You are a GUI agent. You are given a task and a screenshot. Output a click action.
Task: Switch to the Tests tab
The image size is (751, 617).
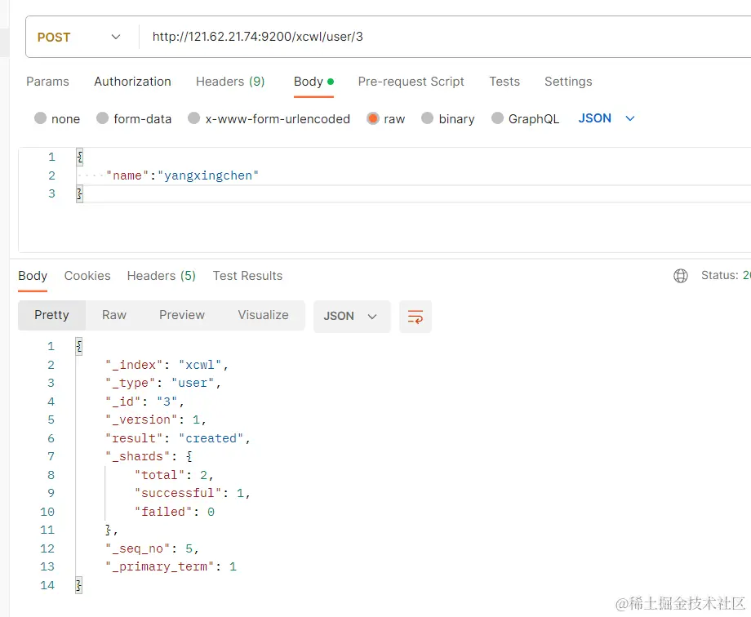coord(504,82)
